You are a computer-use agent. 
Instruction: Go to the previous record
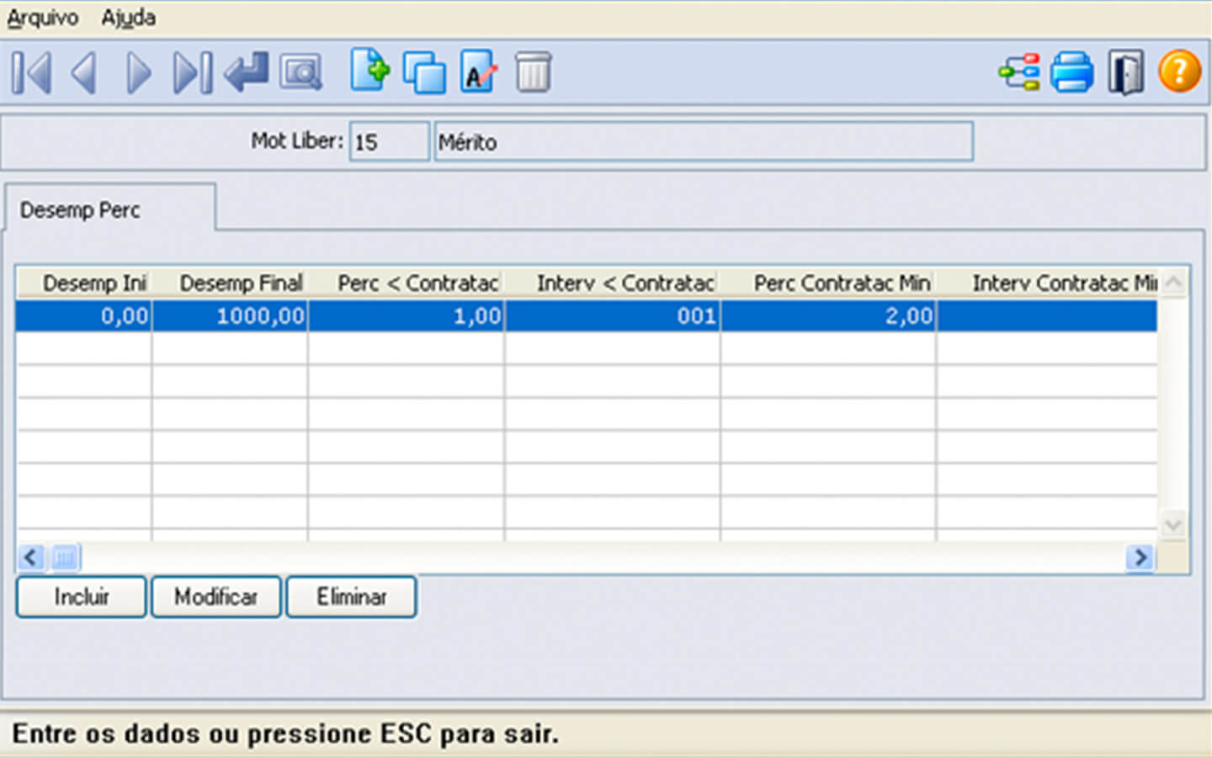click(83, 72)
